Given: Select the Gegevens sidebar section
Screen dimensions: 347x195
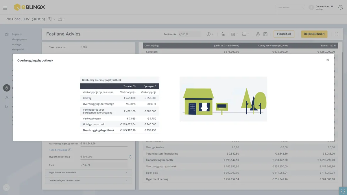Looking at the screenshot, I should coord(17,34).
